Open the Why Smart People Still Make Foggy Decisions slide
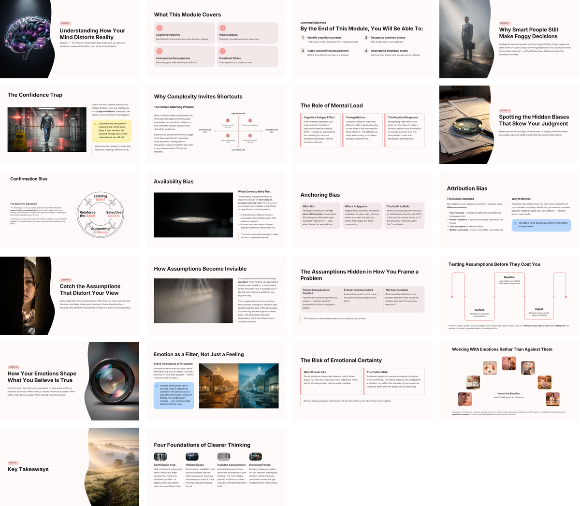Image resolution: width=580 pixels, height=506 pixels. pyautogui.click(x=508, y=39)
